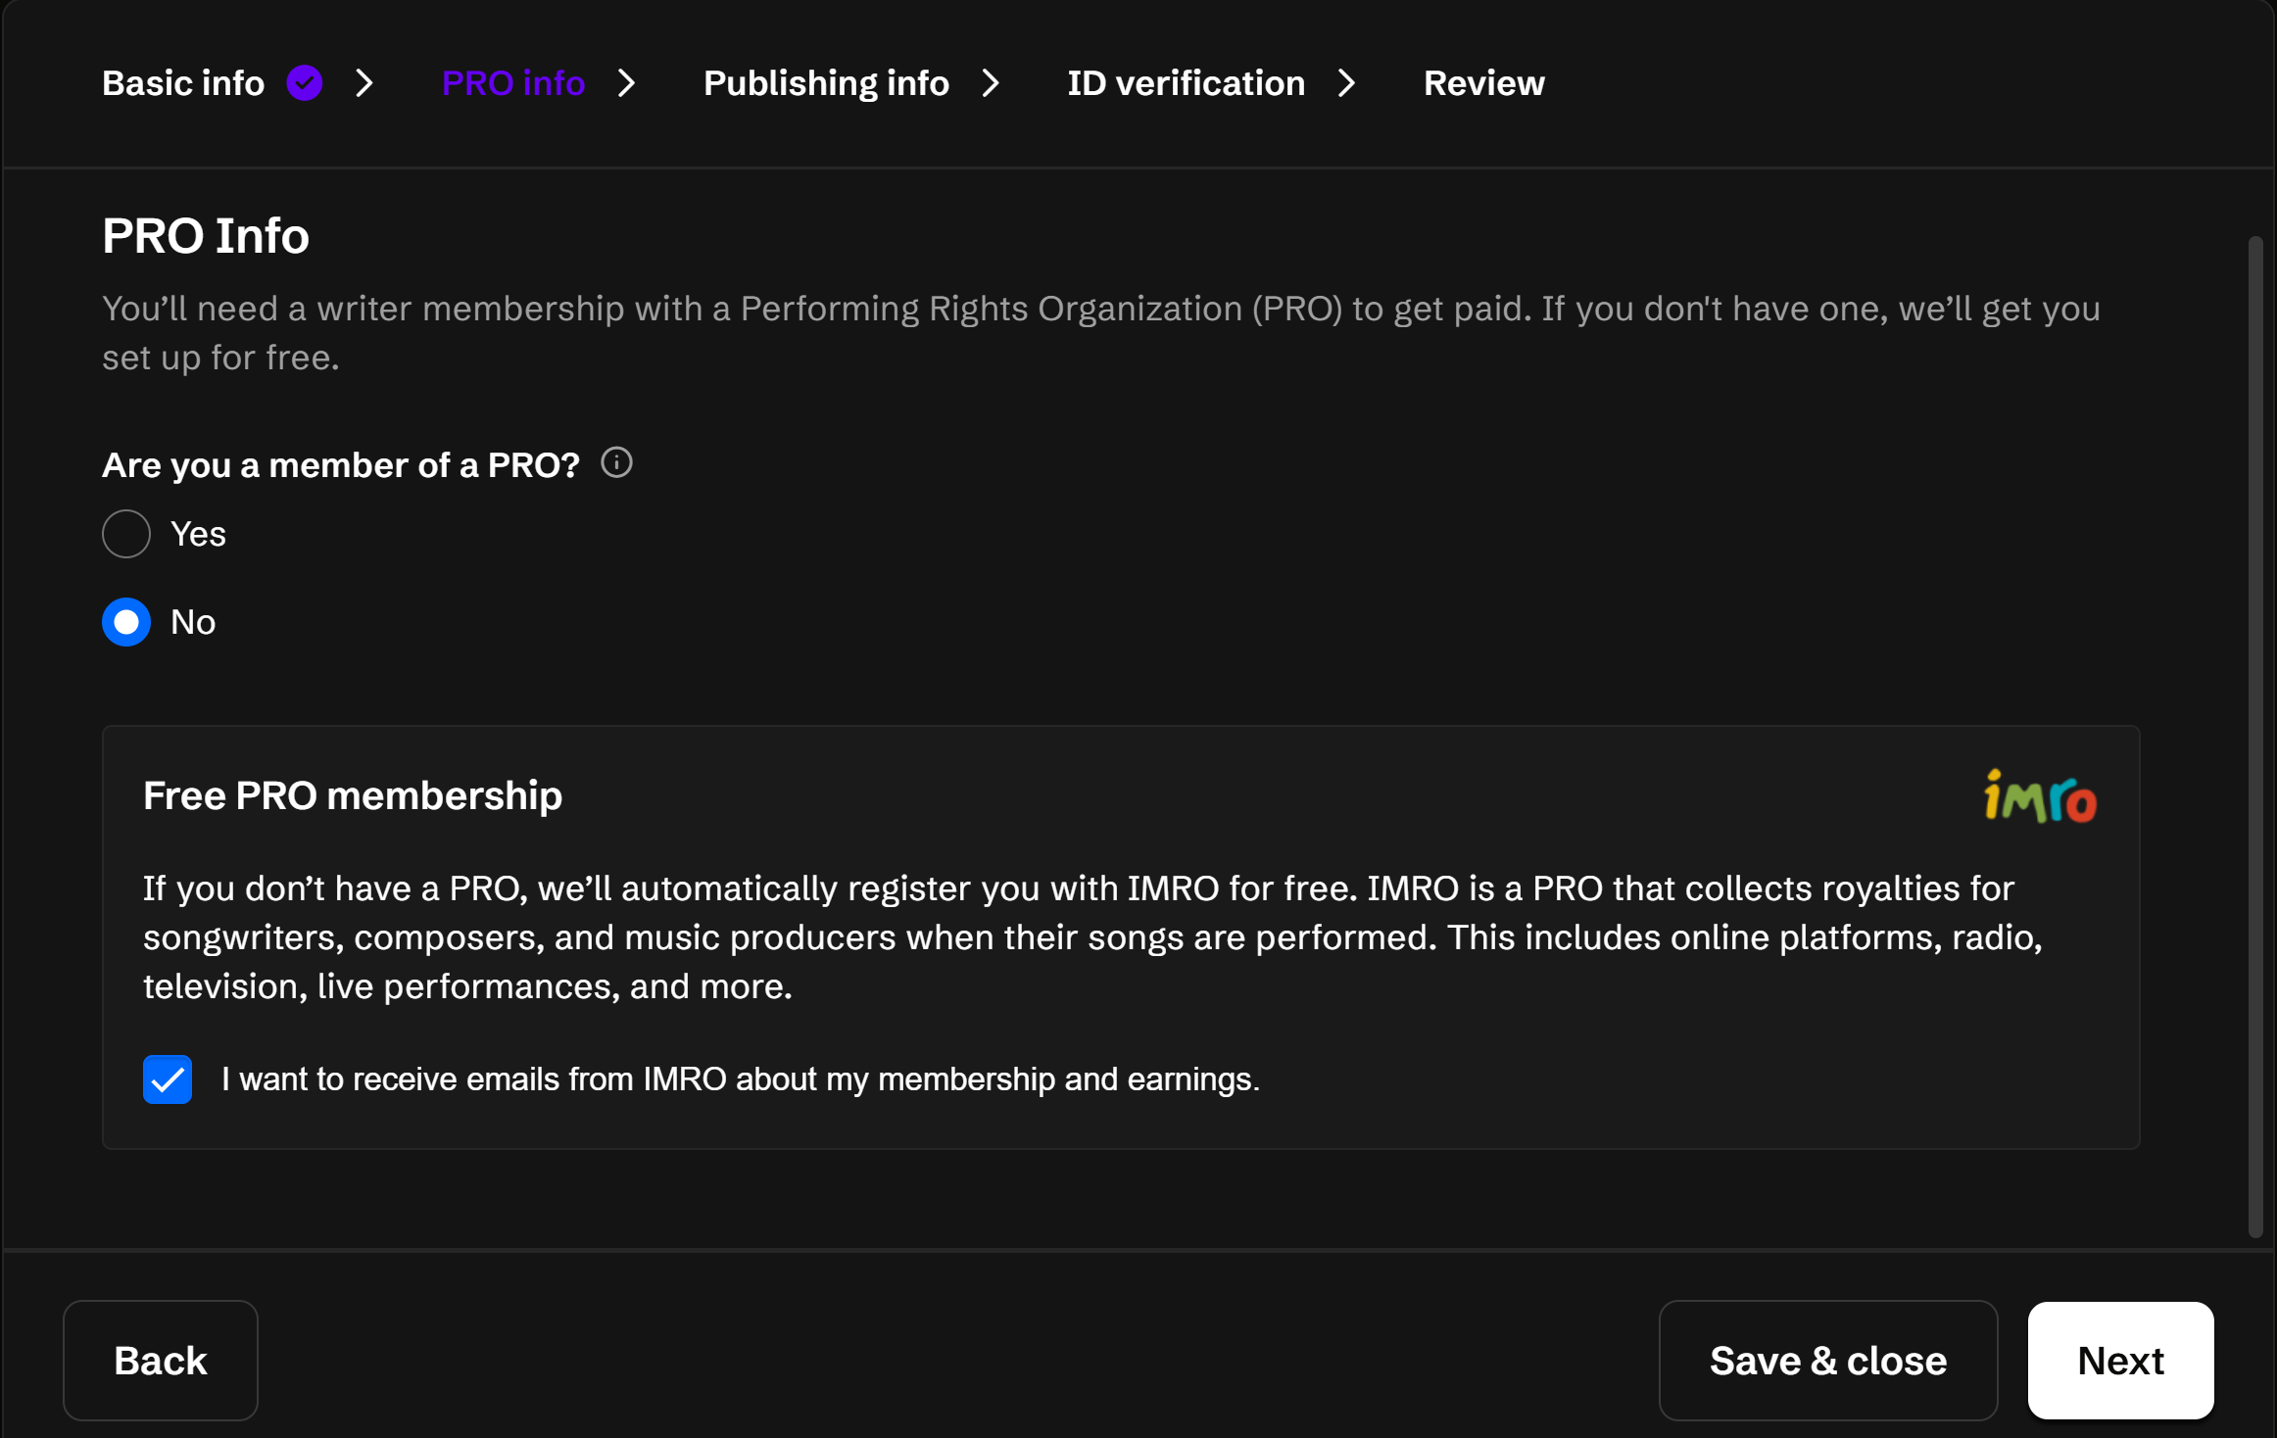Viewport: 2277px width, 1438px height.
Task: Click the purple checkmark next to Basic info
Action: pos(305,83)
